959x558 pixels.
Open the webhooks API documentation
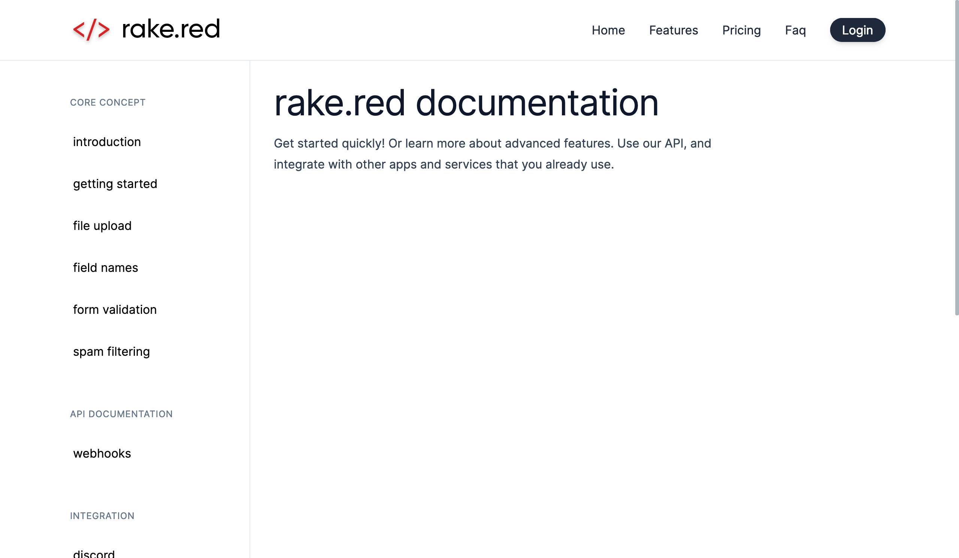point(102,454)
